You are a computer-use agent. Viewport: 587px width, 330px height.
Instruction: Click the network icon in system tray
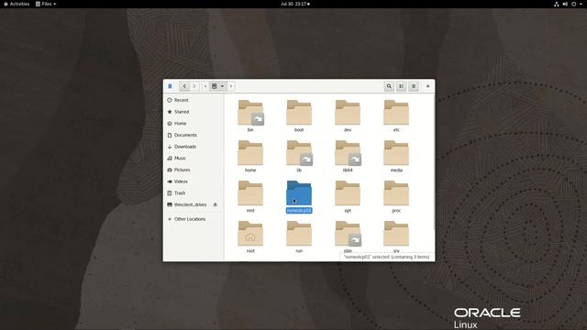(557, 4)
